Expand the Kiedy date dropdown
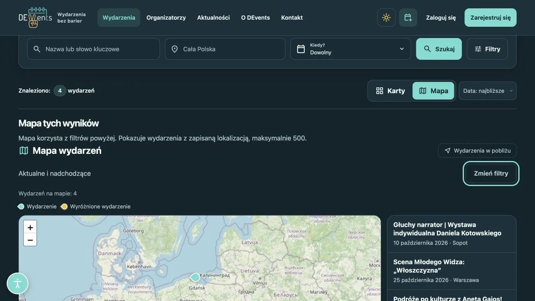This screenshot has height=301, width=535. 351,49
